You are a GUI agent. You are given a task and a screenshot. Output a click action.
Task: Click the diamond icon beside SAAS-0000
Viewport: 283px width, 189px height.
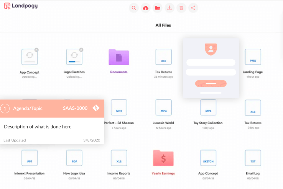[96, 108]
